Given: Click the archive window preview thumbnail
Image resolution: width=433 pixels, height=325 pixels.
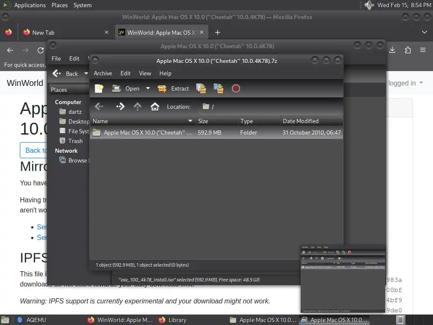Looking at the screenshot, I should (x=343, y=278).
